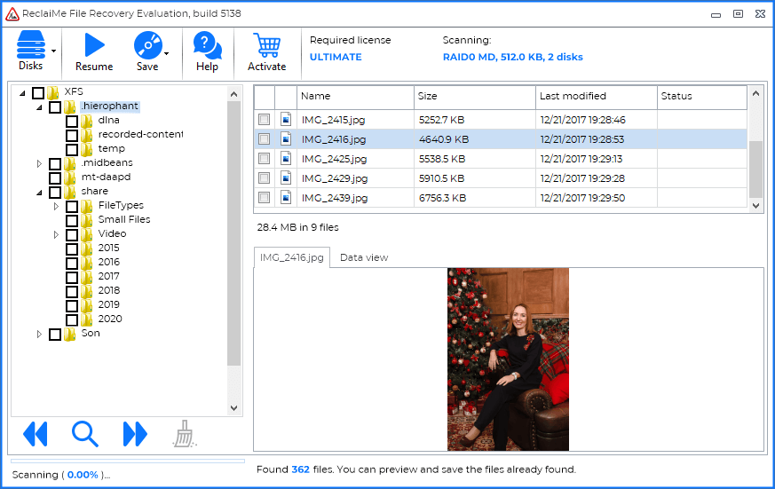Tick the checkbox next to 2018 folder

(x=72, y=291)
